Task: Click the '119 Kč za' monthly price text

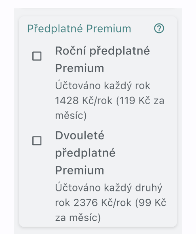Action: (x=140, y=101)
